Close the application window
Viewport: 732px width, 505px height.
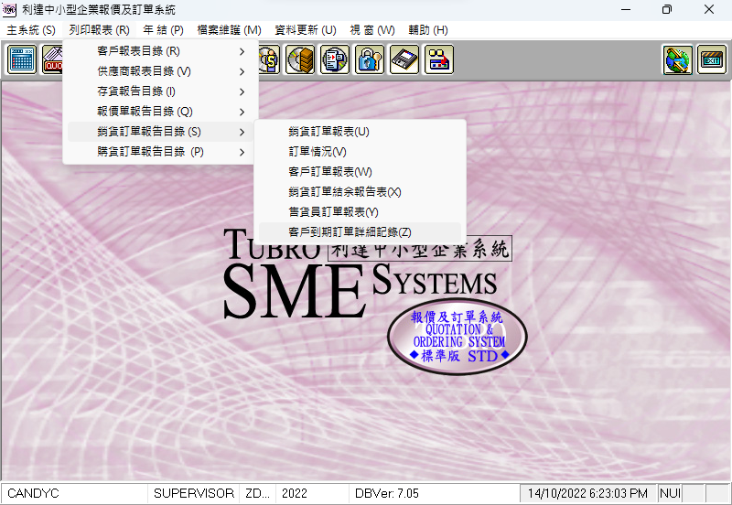708,9
